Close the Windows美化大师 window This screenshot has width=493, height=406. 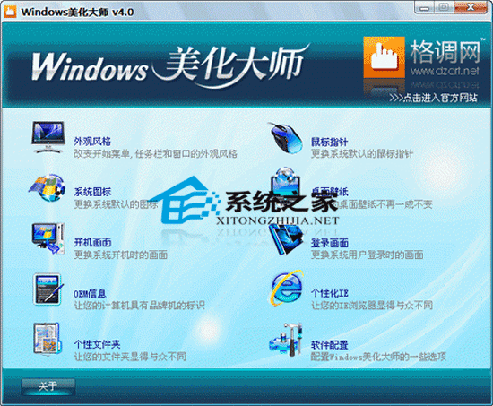point(471,7)
